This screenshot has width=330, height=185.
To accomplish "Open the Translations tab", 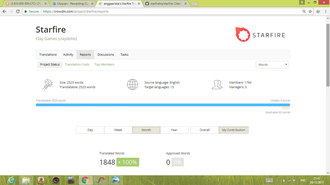I will tap(48, 54).
